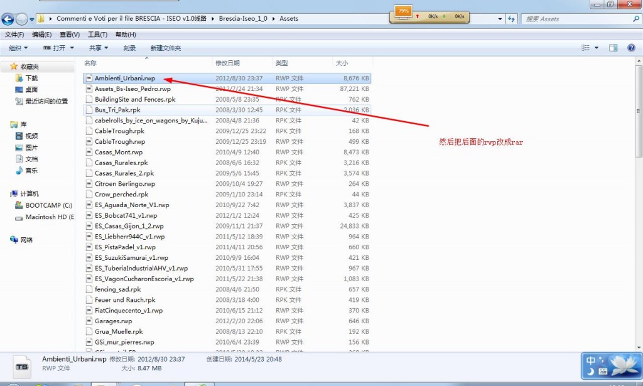Select 桌面 (Desktop) in the sidebar
The width and height of the screenshot is (643, 386).
(31, 90)
